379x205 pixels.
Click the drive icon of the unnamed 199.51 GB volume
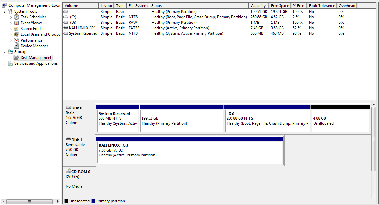pyautogui.click(x=66, y=12)
